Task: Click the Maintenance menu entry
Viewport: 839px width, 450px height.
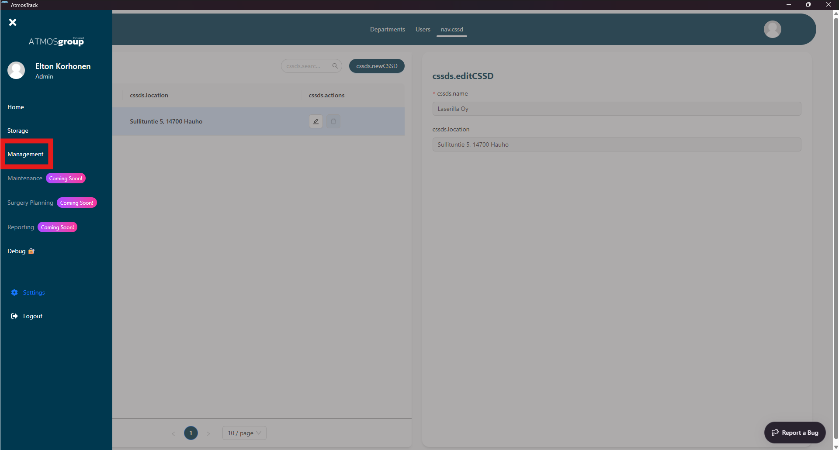Action: (x=25, y=178)
